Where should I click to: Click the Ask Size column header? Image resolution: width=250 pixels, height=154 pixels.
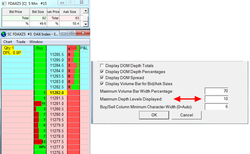[69, 12]
